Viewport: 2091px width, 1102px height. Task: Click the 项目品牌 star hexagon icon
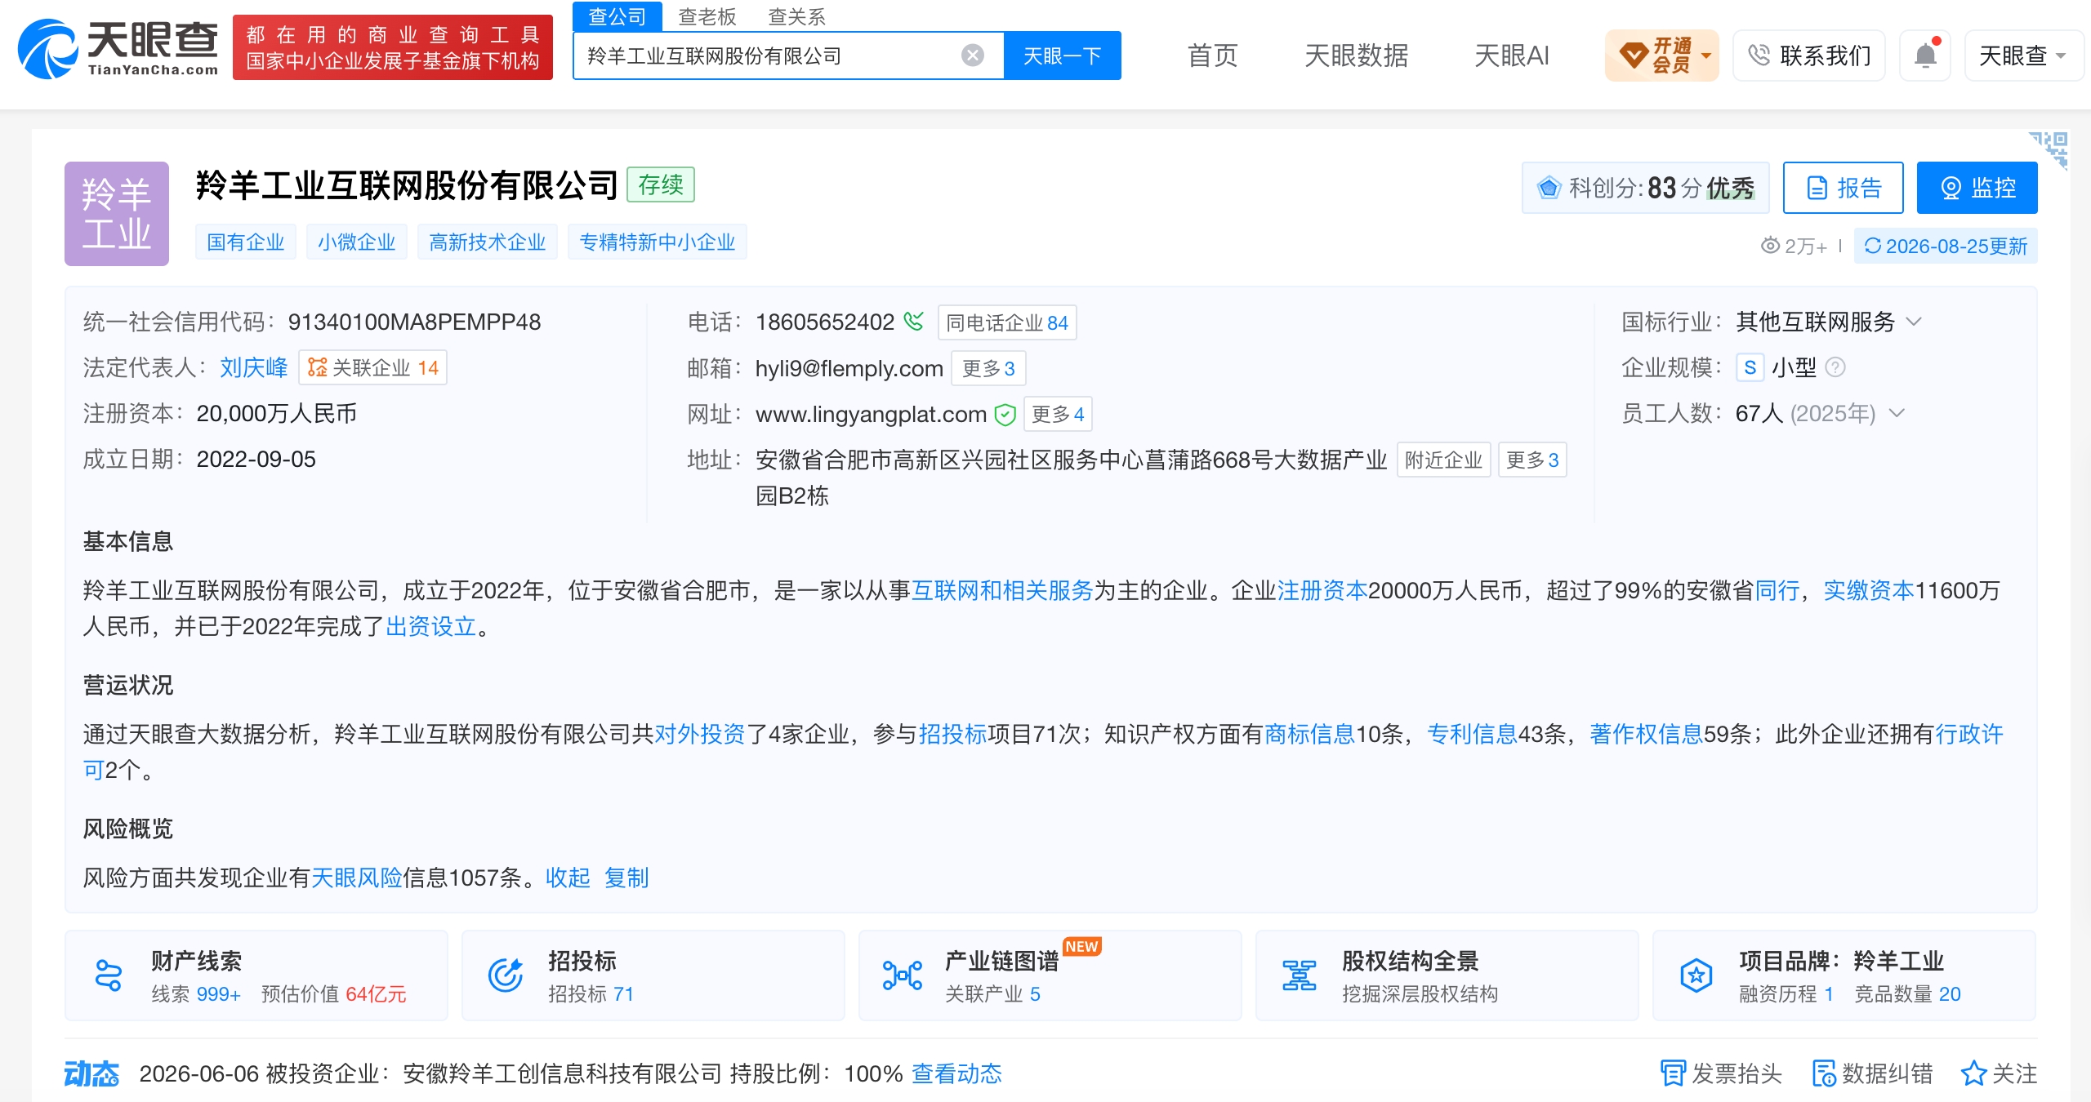1696,975
